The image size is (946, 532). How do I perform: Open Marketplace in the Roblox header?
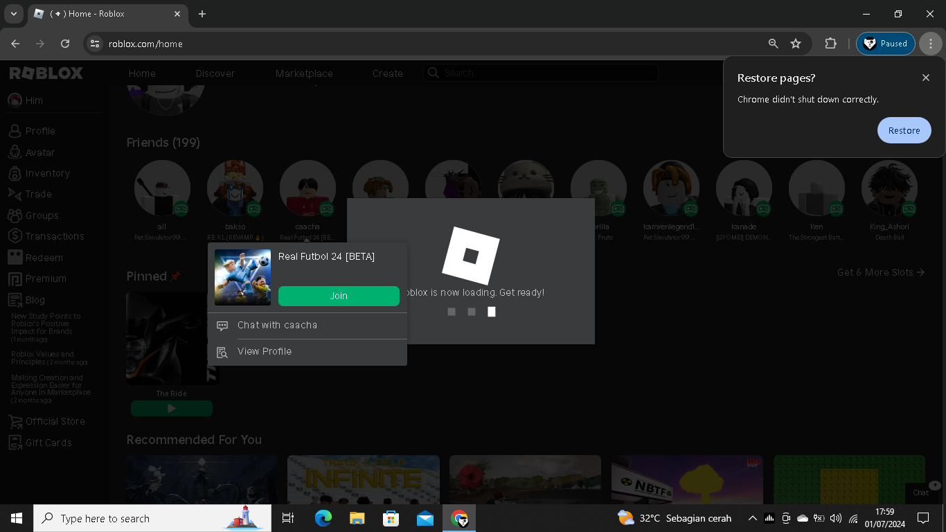pyautogui.click(x=304, y=73)
